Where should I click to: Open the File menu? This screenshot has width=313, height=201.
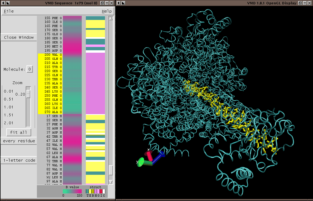click(x=9, y=11)
